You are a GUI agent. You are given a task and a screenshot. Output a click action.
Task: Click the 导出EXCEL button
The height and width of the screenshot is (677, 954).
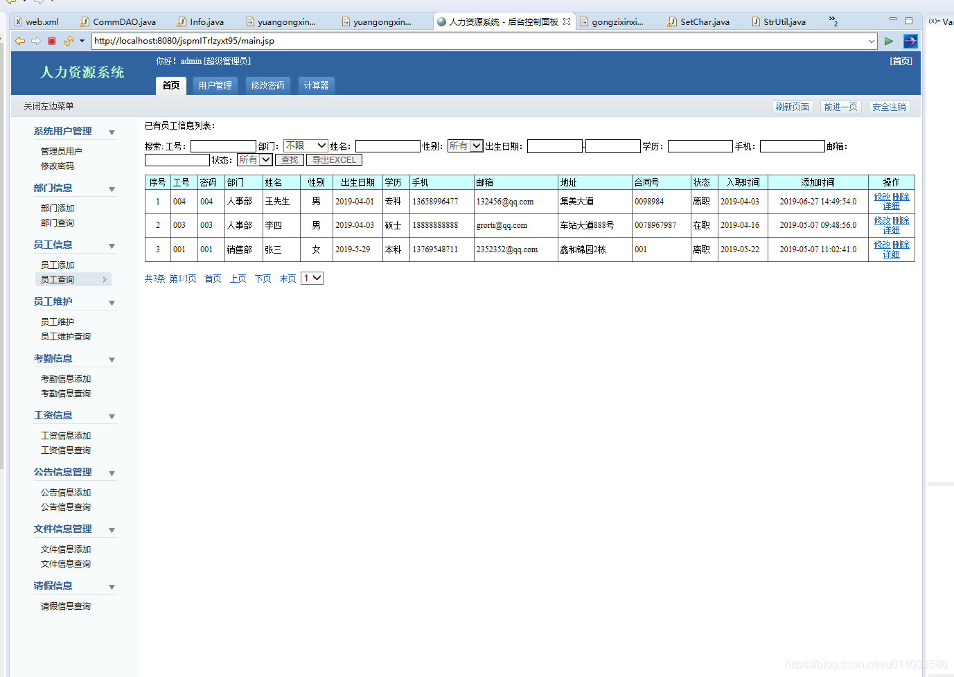click(x=334, y=160)
